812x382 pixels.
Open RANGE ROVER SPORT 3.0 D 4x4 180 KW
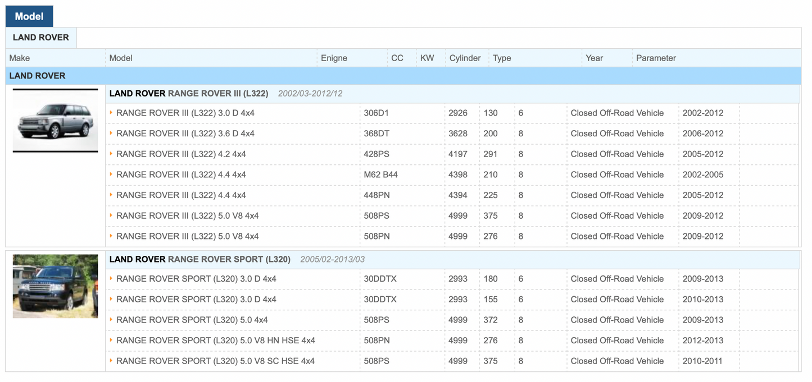click(196, 279)
